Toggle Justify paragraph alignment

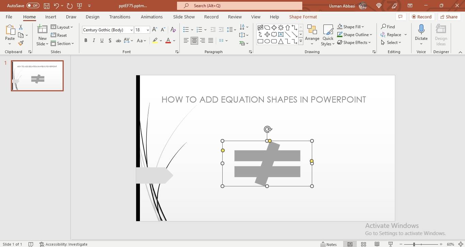click(x=211, y=41)
